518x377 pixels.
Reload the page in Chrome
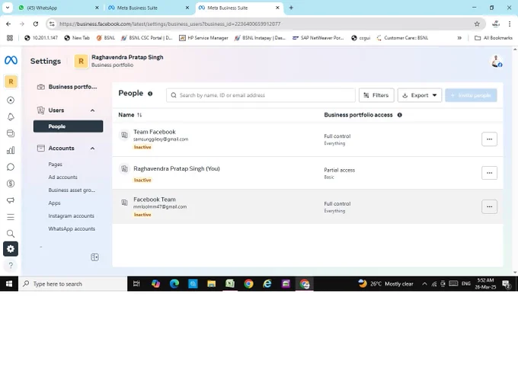tap(36, 24)
